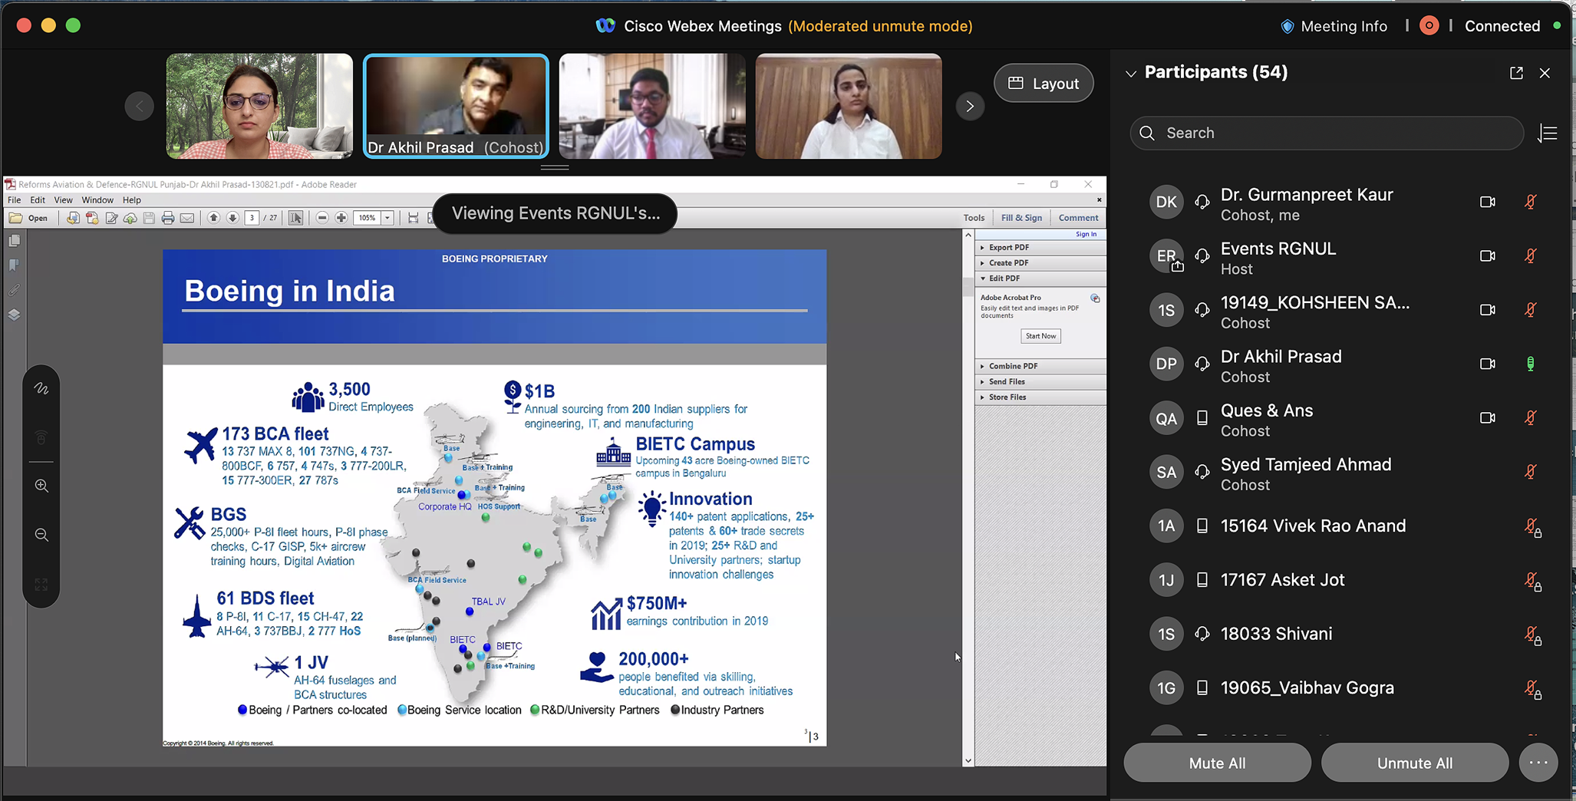Click the page number input box
Screen dimensions: 1576x801
(252, 218)
